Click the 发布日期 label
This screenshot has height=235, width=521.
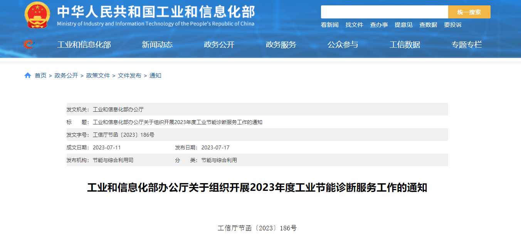point(187,147)
